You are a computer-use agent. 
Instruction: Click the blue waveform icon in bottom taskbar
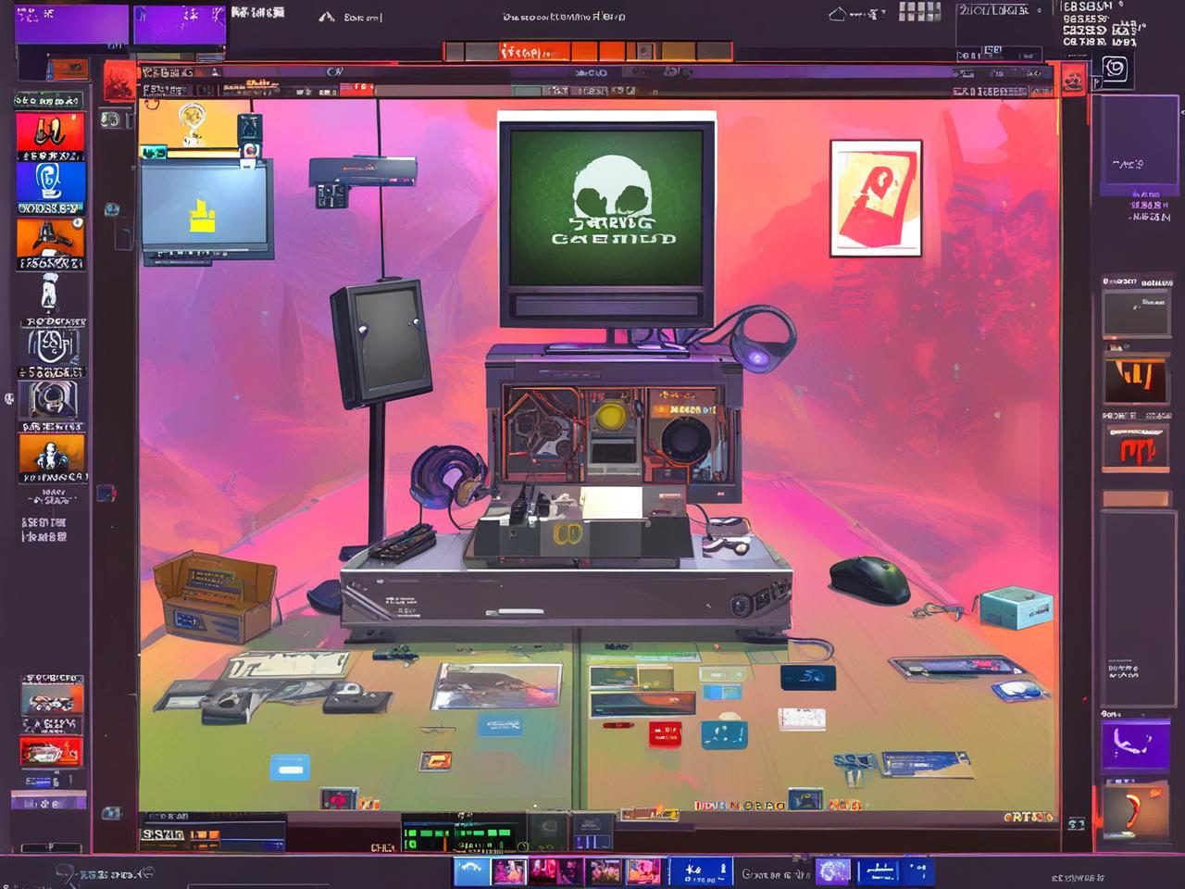(x=471, y=871)
